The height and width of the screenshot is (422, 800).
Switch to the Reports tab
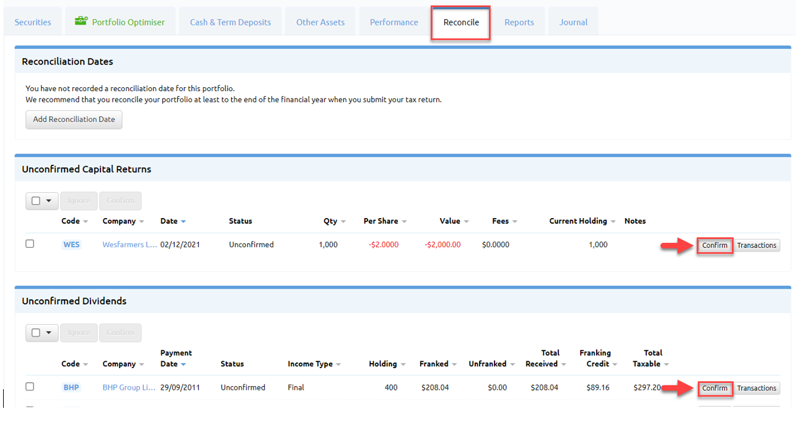[519, 21]
